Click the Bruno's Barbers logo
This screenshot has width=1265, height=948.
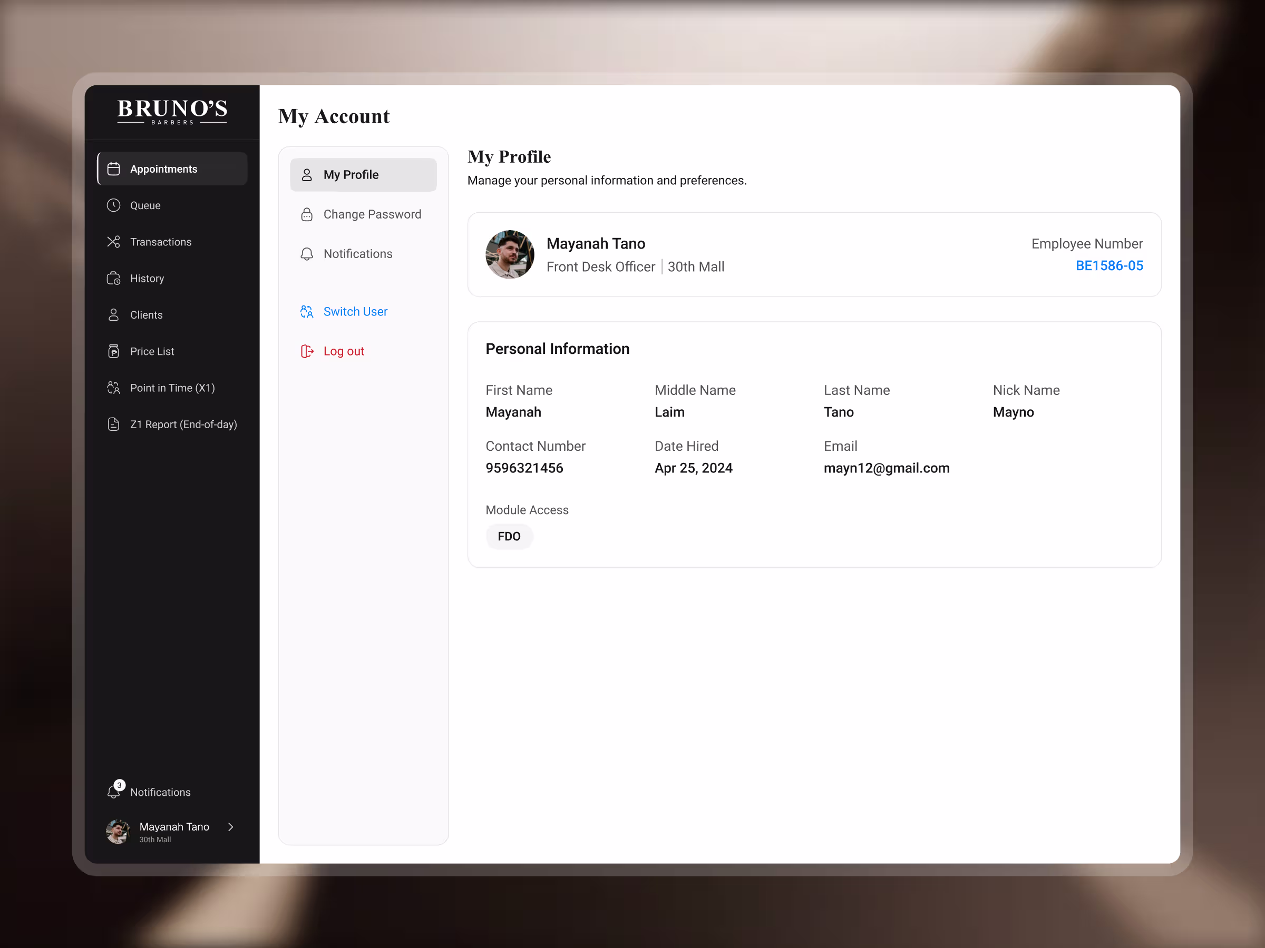172,112
